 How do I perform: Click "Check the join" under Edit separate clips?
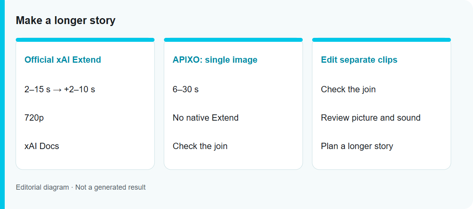348,90
